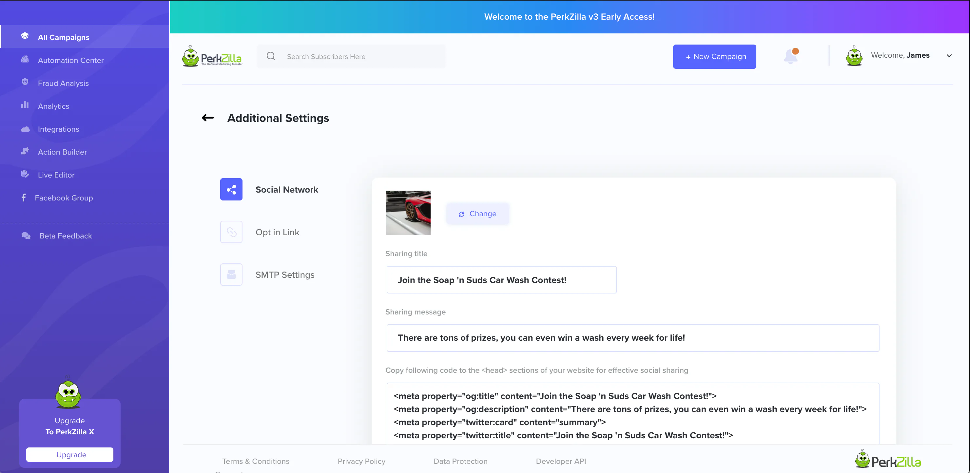
Task: Focus the Search Subscribers field
Action: click(x=351, y=56)
